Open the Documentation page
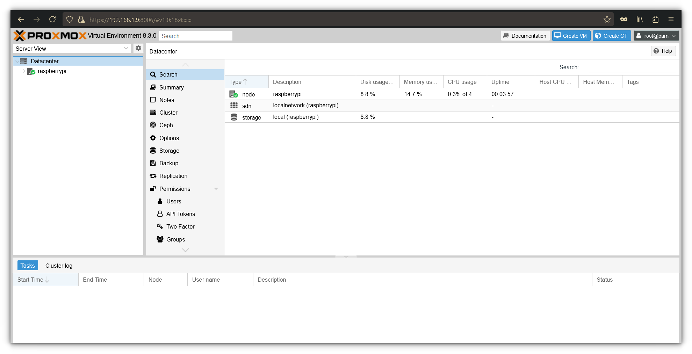The image size is (692, 354). pos(525,36)
